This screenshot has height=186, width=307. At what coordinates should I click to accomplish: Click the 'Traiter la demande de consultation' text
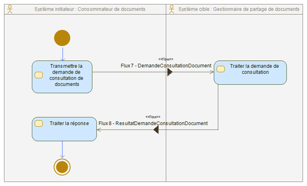[255, 69]
